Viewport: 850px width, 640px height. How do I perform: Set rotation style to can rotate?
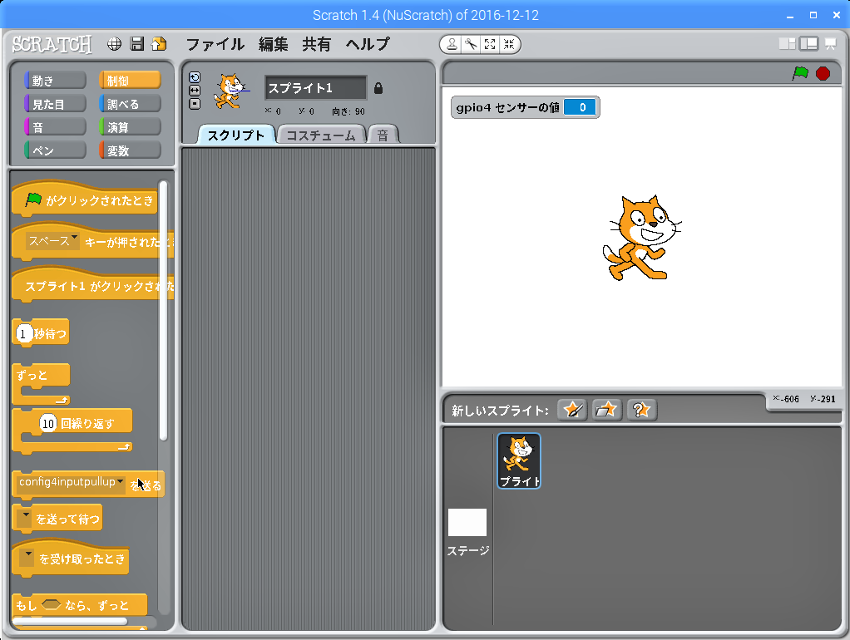[x=195, y=77]
